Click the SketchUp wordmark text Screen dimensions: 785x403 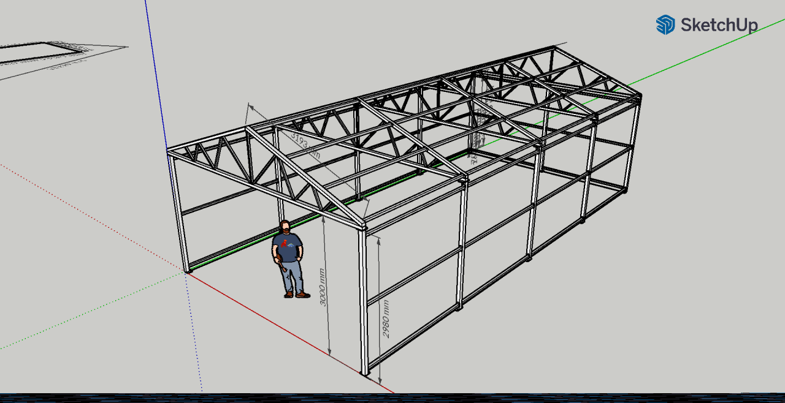[719, 25]
